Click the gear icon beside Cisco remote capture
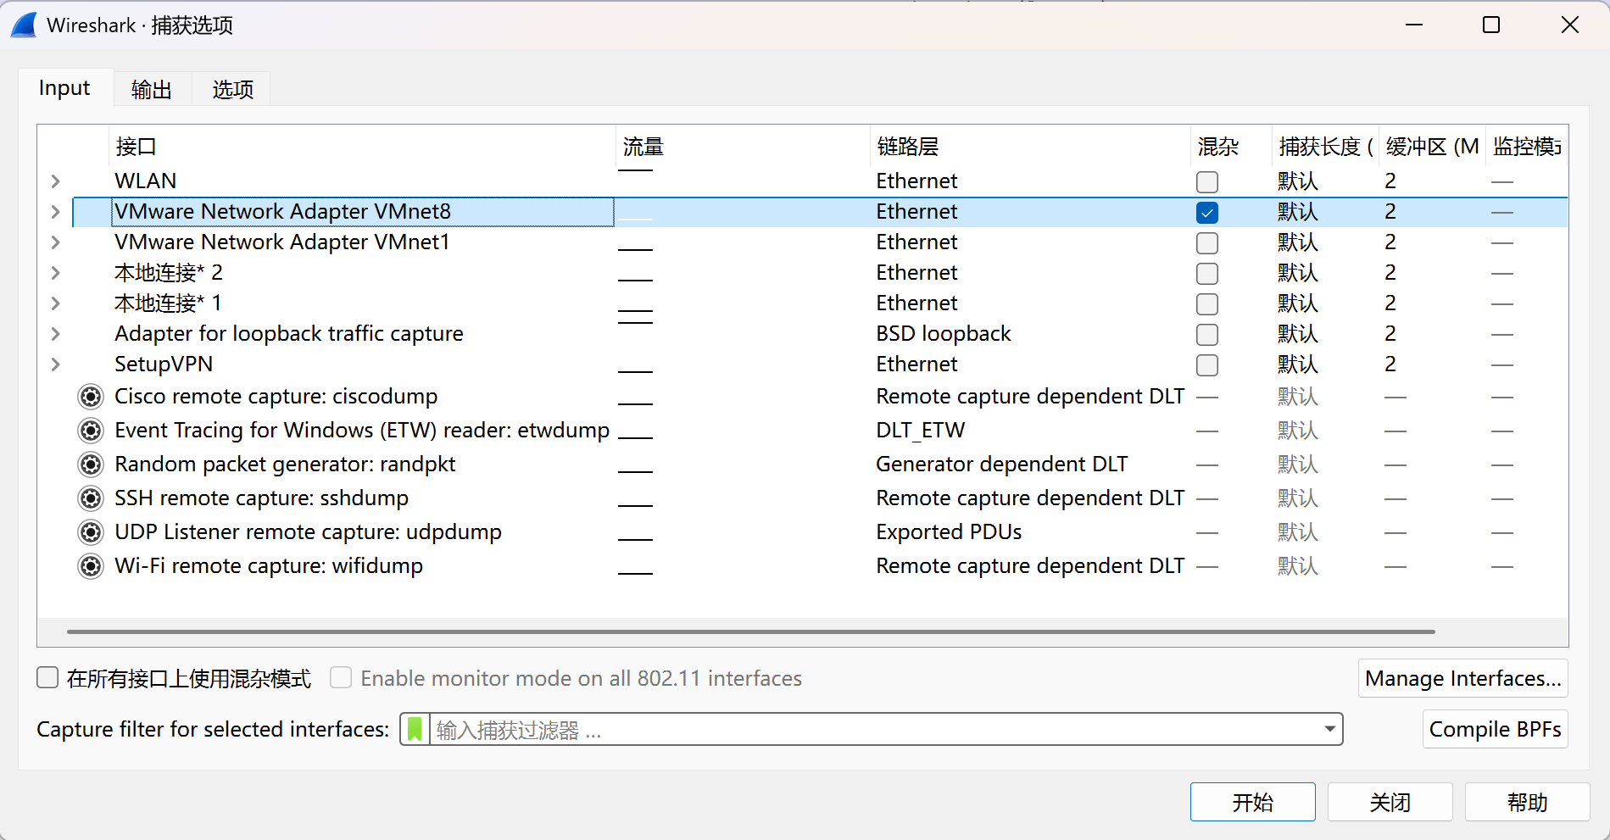Screen dimensions: 1610x840 point(91,397)
